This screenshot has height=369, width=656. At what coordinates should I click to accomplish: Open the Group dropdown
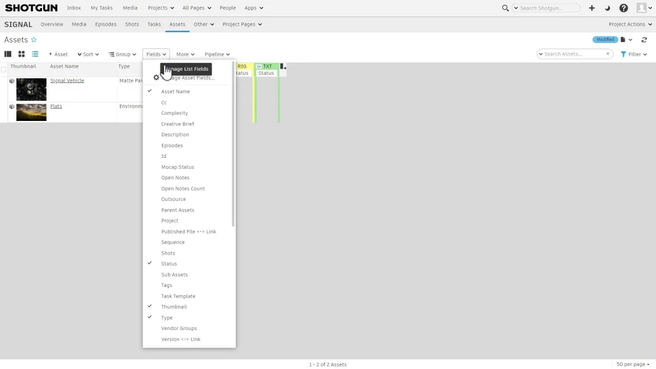[x=122, y=54]
